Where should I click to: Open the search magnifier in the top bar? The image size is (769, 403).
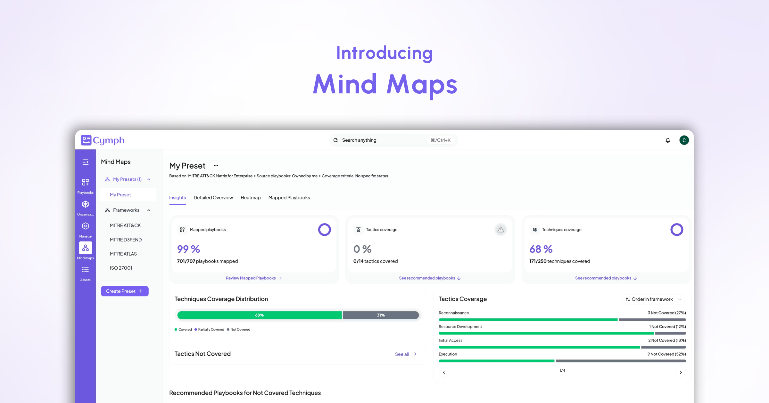coord(335,140)
